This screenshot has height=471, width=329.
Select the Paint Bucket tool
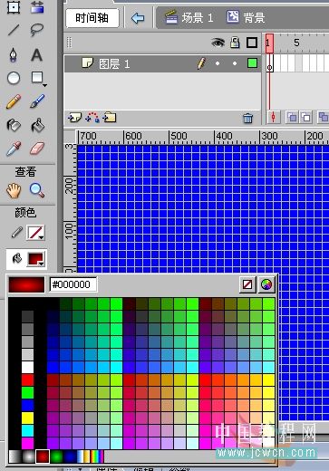click(x=37, y=125)
